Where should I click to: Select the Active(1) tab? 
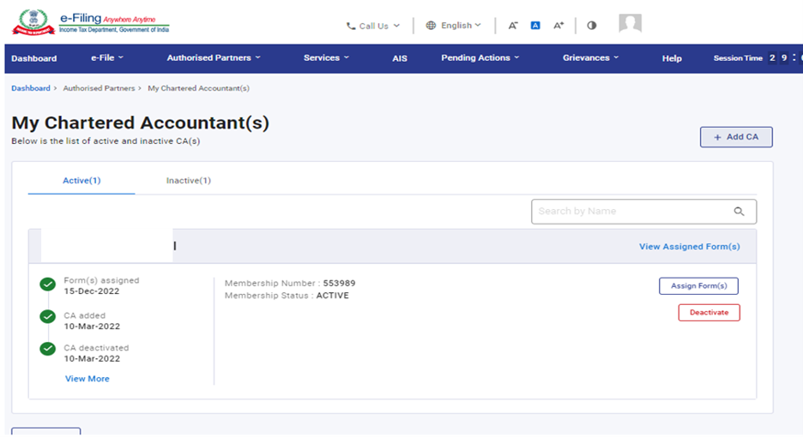(82, 181)
